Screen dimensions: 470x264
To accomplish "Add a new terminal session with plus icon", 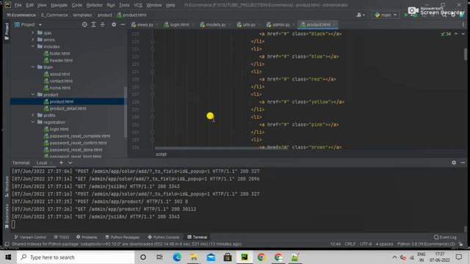I will pyautogui.click(x=61, y=163).
